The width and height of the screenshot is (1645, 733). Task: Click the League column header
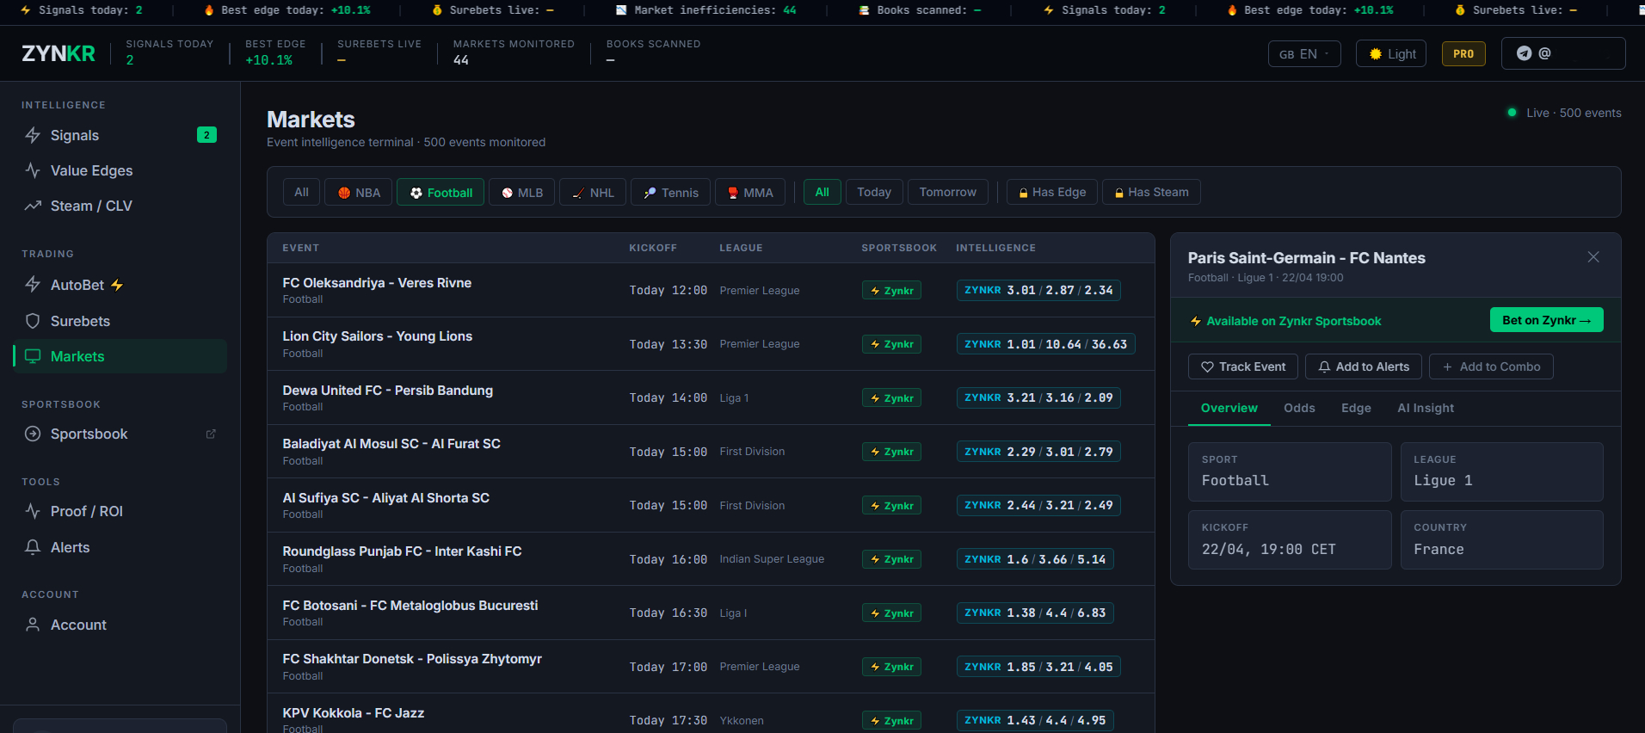pyautogui.click(x=741, y=248)
